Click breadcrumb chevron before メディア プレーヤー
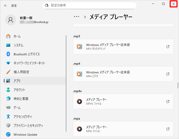The height and width of the screenshot is (139, 179). [x=85, y=17]
